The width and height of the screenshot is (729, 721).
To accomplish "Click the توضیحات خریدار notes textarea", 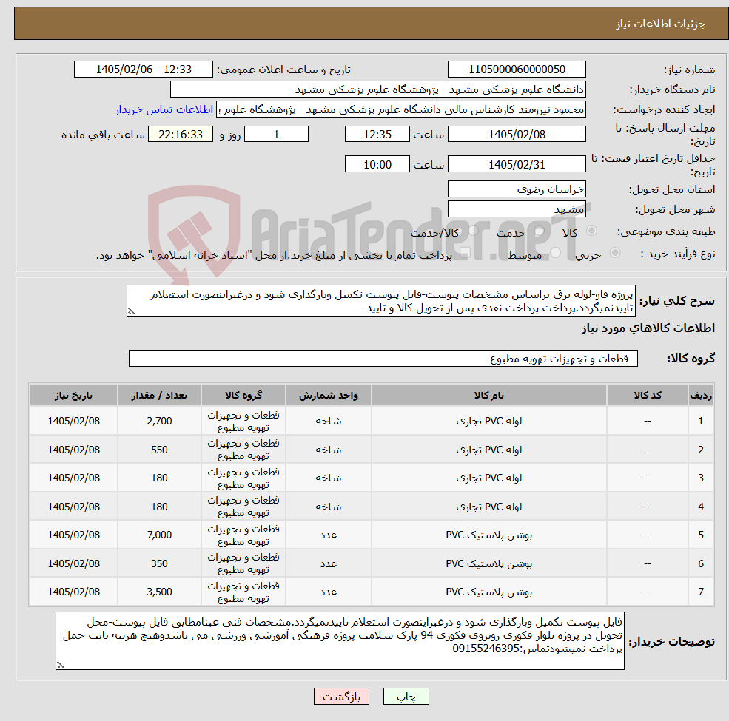I will 340,640.
